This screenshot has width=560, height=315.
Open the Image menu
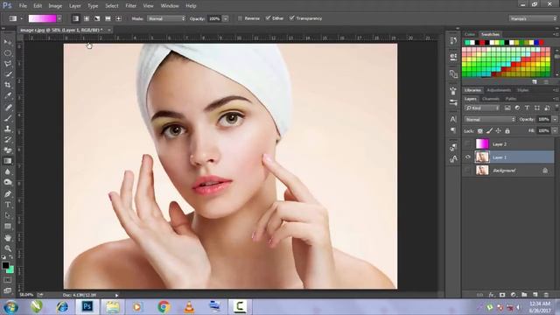(x=55, y=6)
